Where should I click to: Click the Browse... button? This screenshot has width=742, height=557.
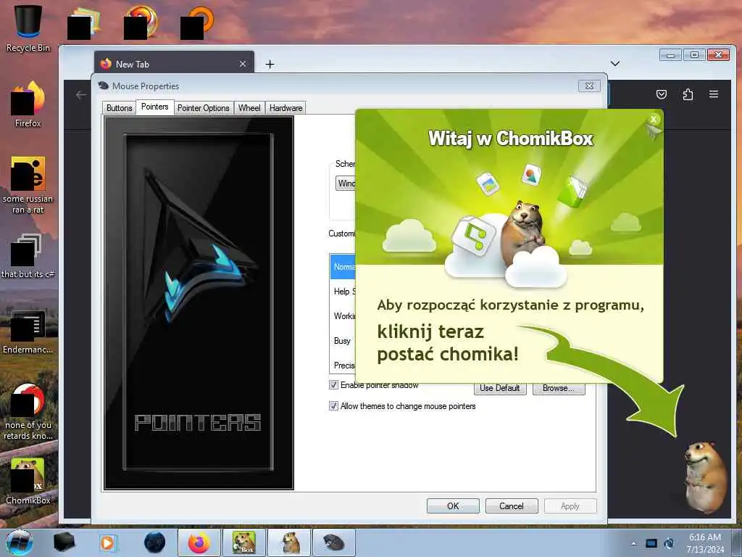point(559,388)
